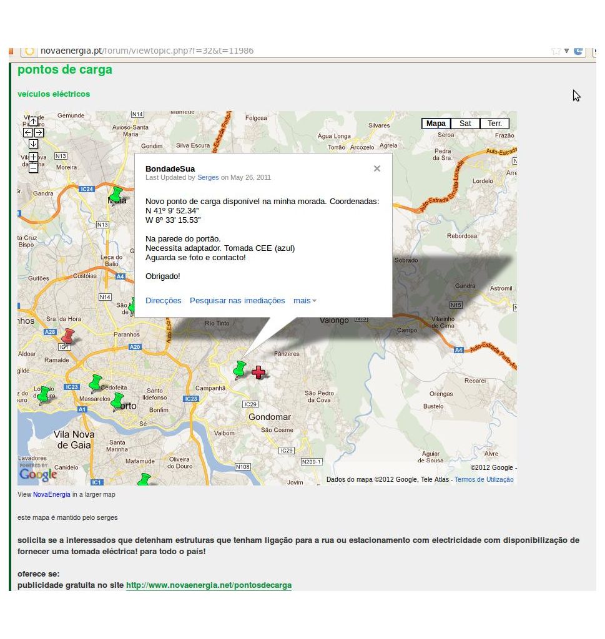Image resolution: width=605 pixels, height=639 pixels.
Task: Click the browser address bar URL
Action: pos(147,51)
